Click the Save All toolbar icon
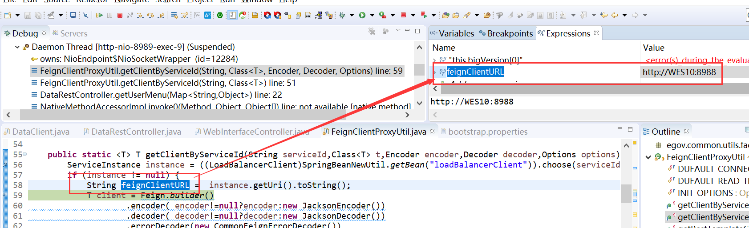Image resolution: width=749 pixels, height=228 pixels. [x=38, y=15]
